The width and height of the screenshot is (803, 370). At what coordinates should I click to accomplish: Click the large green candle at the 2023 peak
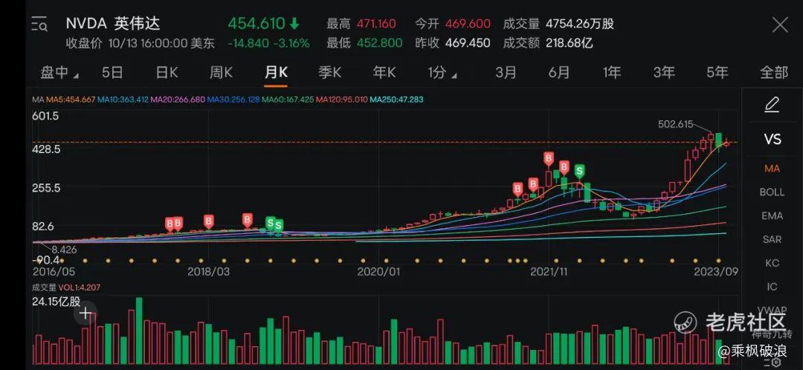719,142
